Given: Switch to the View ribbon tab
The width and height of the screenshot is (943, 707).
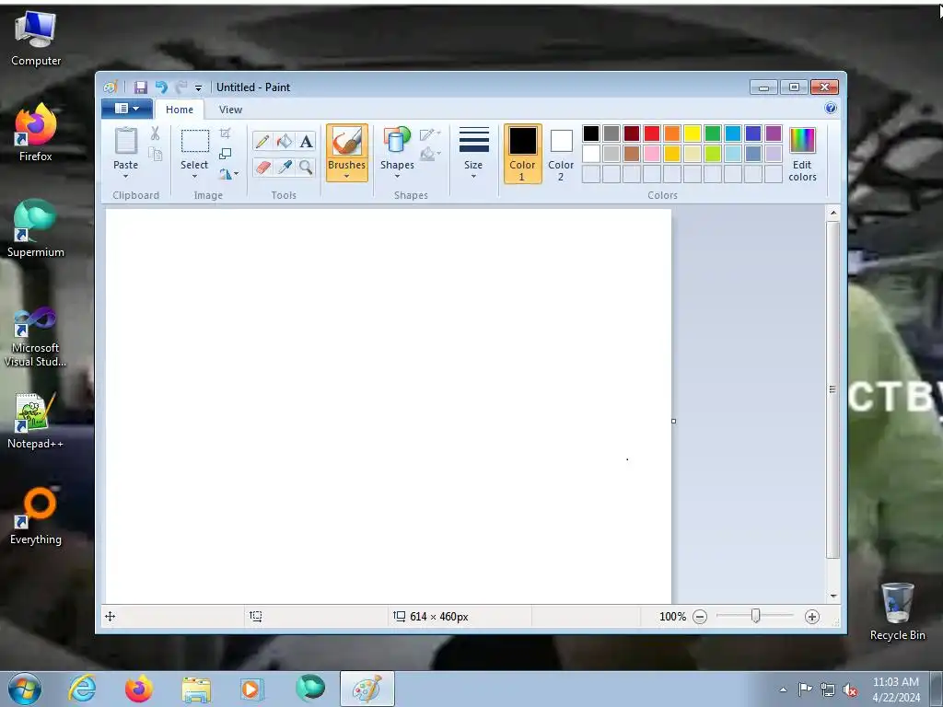Looking at the screenshot, I should pos(230,110).
